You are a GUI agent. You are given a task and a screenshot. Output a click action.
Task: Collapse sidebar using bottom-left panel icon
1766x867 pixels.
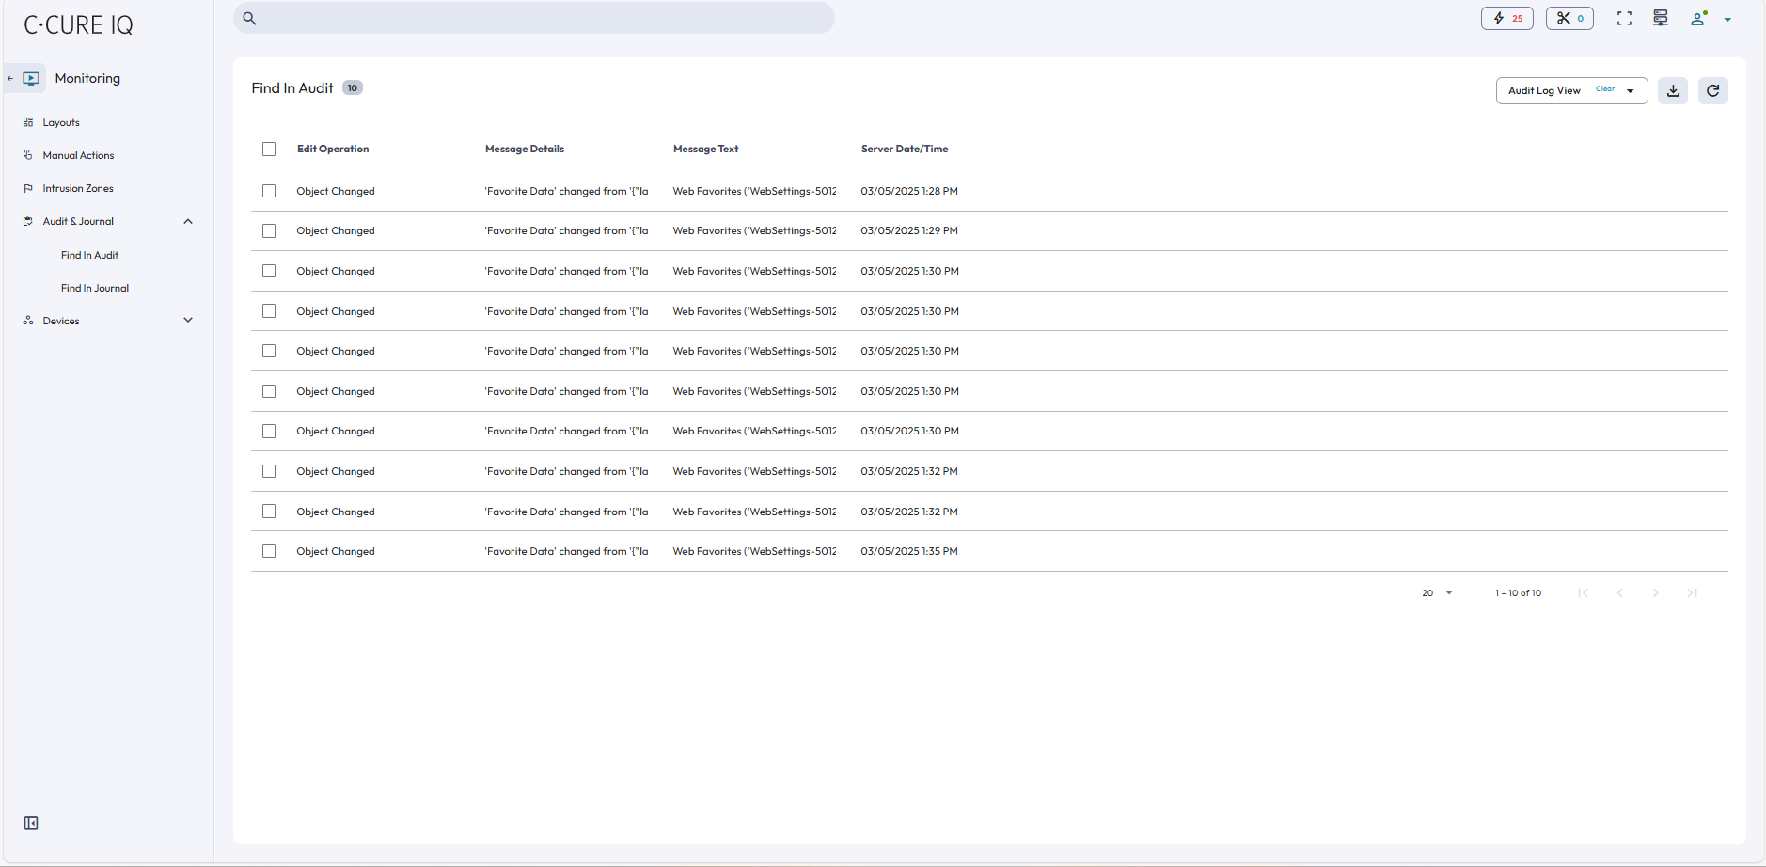click(31, 824)
